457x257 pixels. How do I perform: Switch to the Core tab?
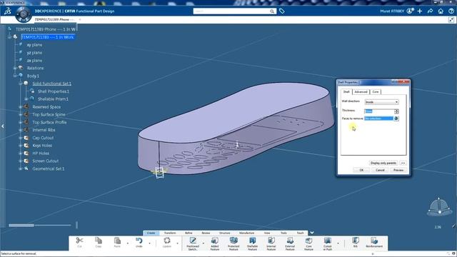[x=376, y=92]
